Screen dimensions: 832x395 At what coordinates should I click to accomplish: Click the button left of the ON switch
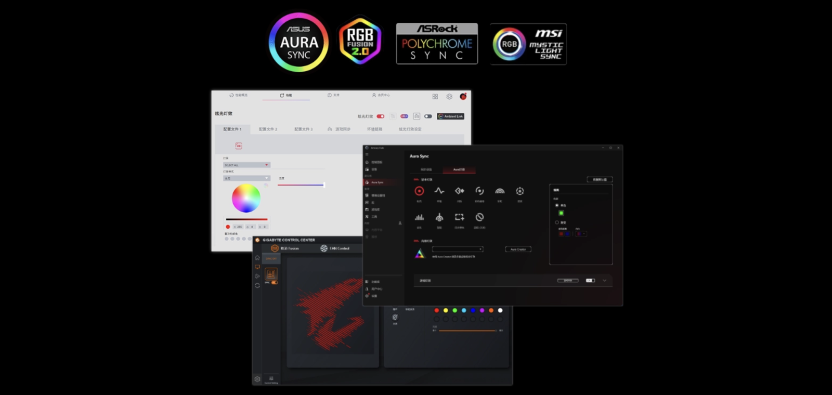(568, 281)
